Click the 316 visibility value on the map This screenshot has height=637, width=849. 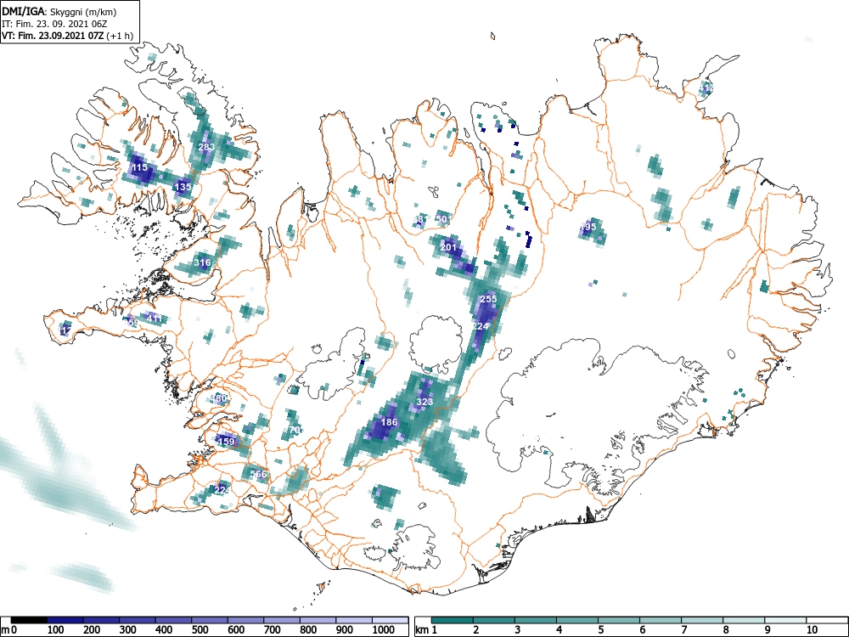point(202,262)
